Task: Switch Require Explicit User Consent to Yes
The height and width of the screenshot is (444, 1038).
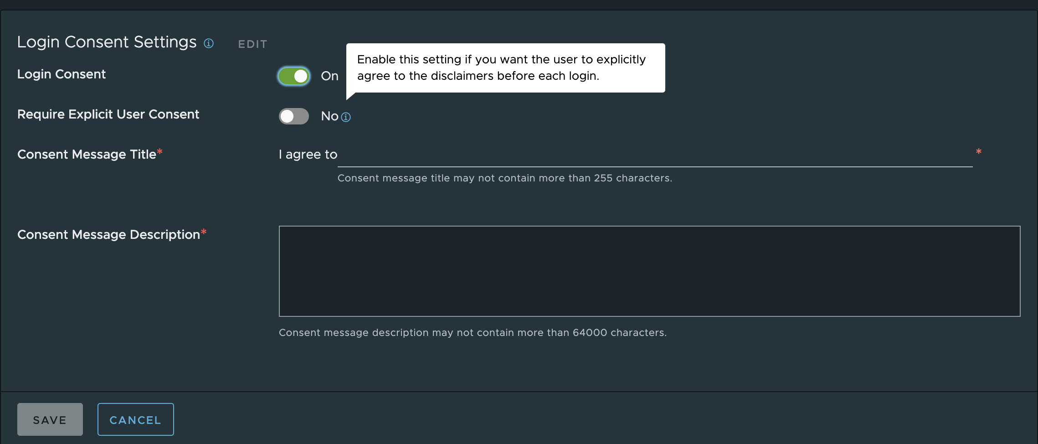Action: pyautogui.click(x=293, y=116)
